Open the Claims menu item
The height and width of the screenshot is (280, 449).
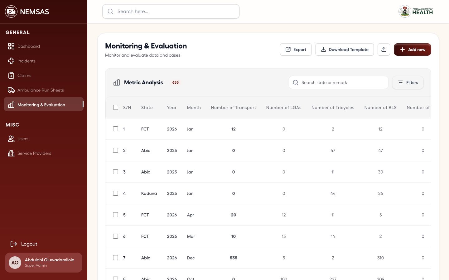(44, 76)
